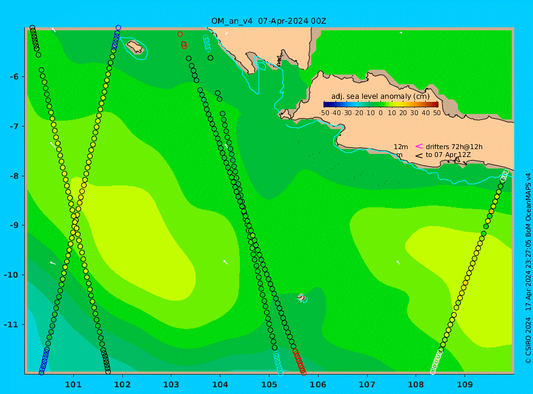Click the map title OM_an_v4 07-Apr-2024 00Z
The width and height of the screenshot is (533, 394).
pyautogui.click(x=268, y=21)
